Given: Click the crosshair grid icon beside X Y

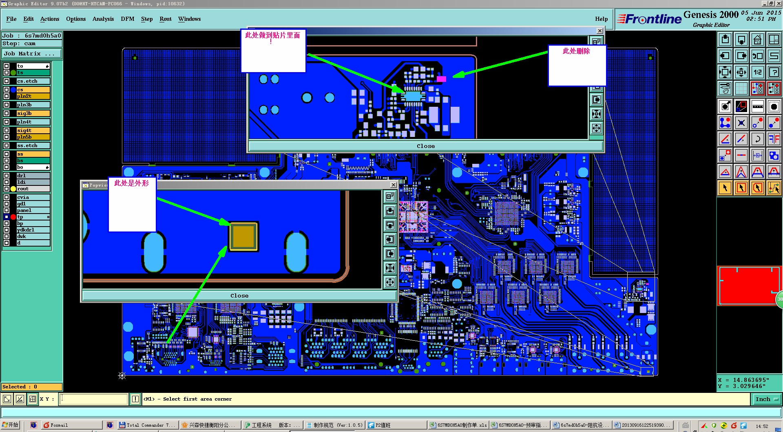Looking at the screenshot, I should (33, 399).
